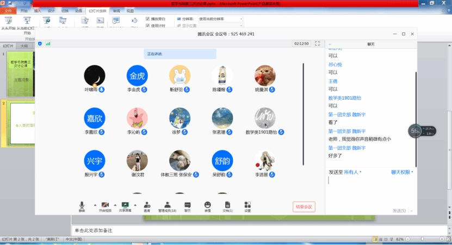Switch to the 审阅 ribbon tab
The height and width of the screenshot is (245, 452).
tap(116, 10)
